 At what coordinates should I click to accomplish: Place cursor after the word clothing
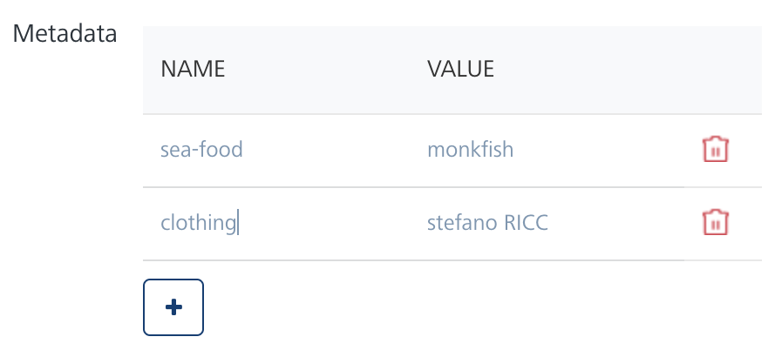tap(237, 223)
